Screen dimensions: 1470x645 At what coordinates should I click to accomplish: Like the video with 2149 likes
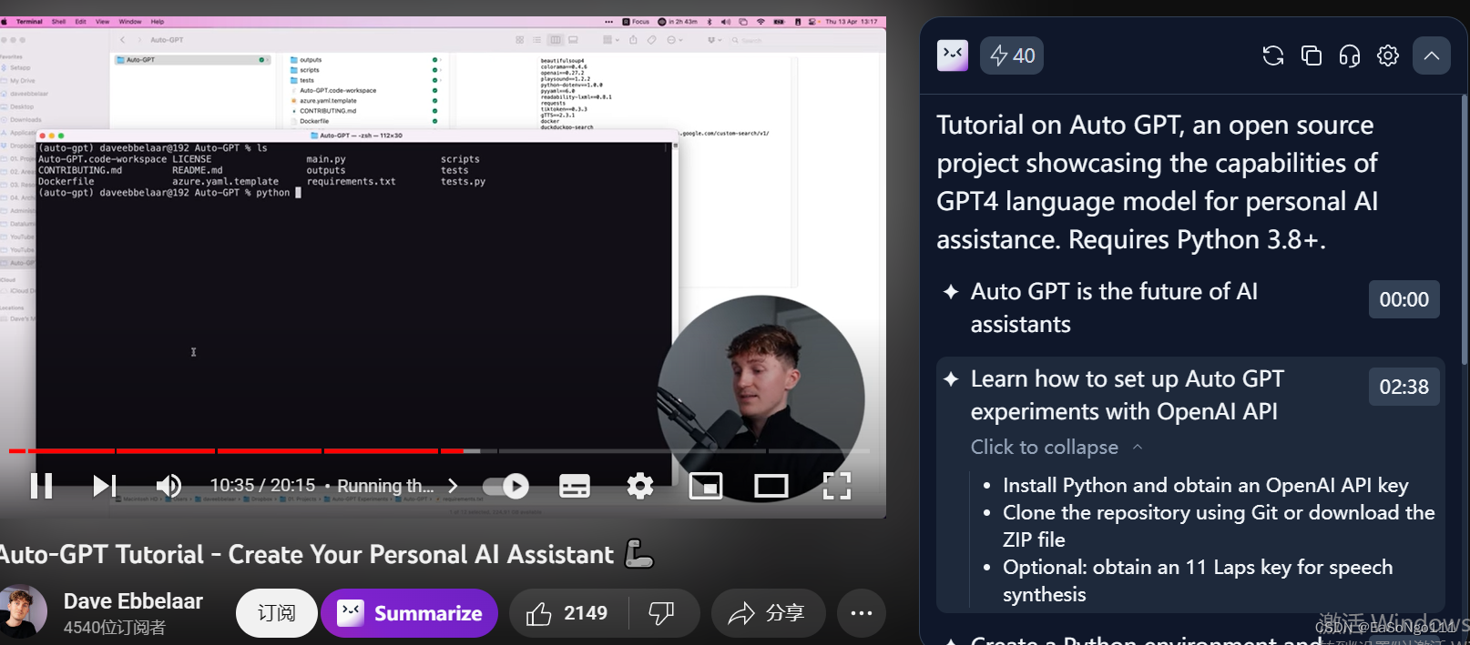tap(567, 613)
